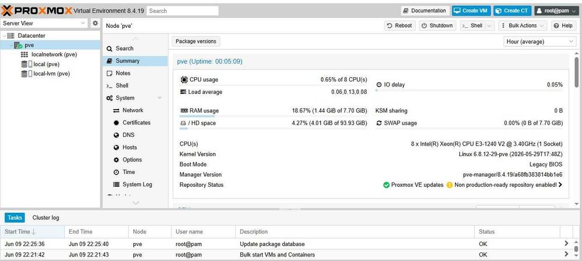The image size is (582, 261).
Task: Expand the Update package database task row arrow
Action: 566,243
